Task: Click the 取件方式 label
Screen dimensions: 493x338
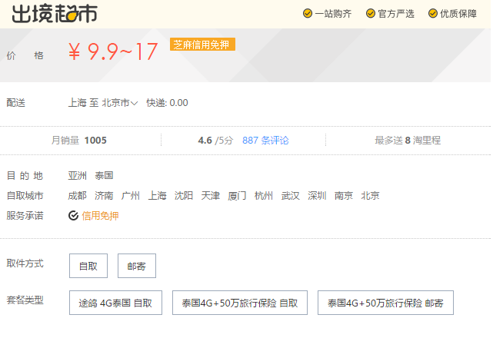Action: pyautogui.click(x=25, y=263)
